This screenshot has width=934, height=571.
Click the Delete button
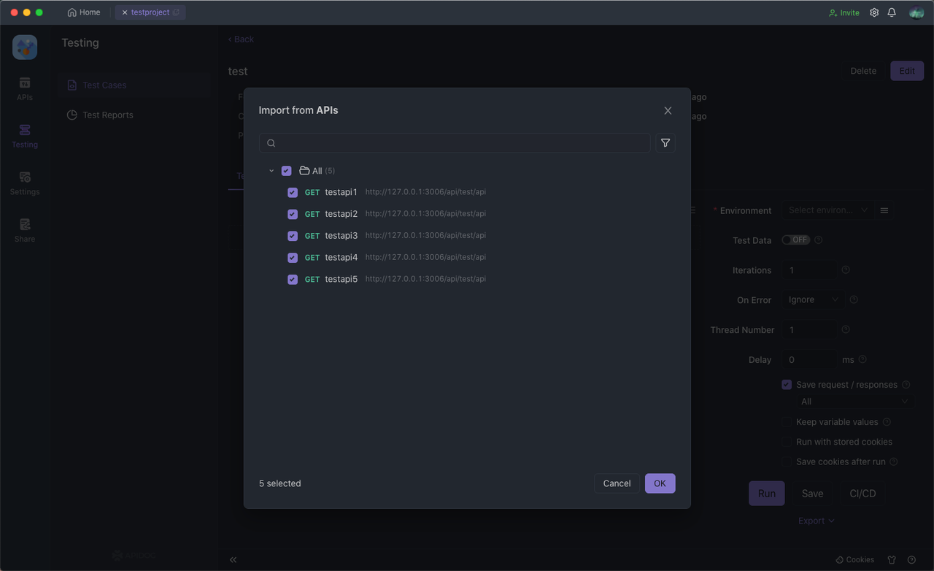coord(863,71)
